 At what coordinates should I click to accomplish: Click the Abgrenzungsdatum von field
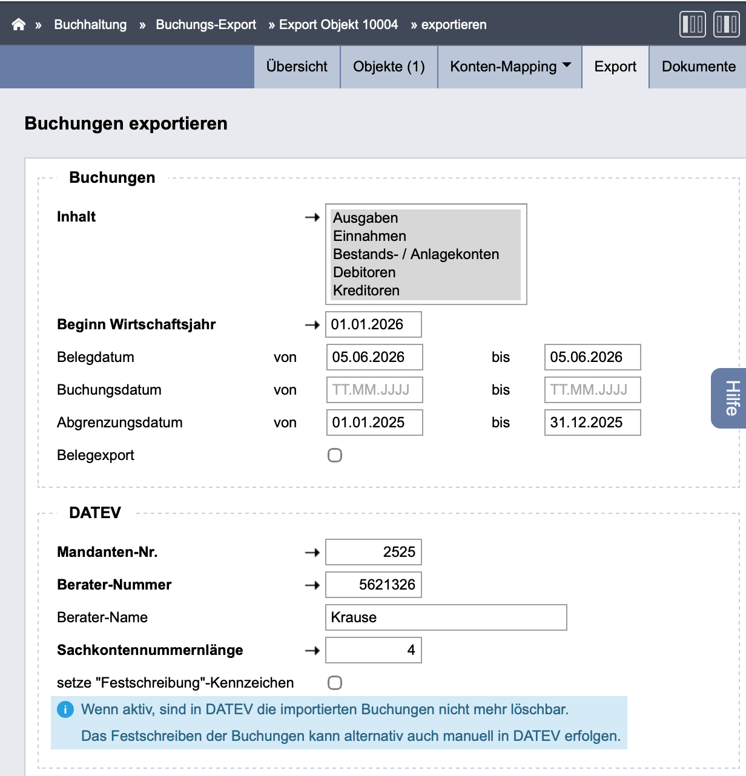374,423
